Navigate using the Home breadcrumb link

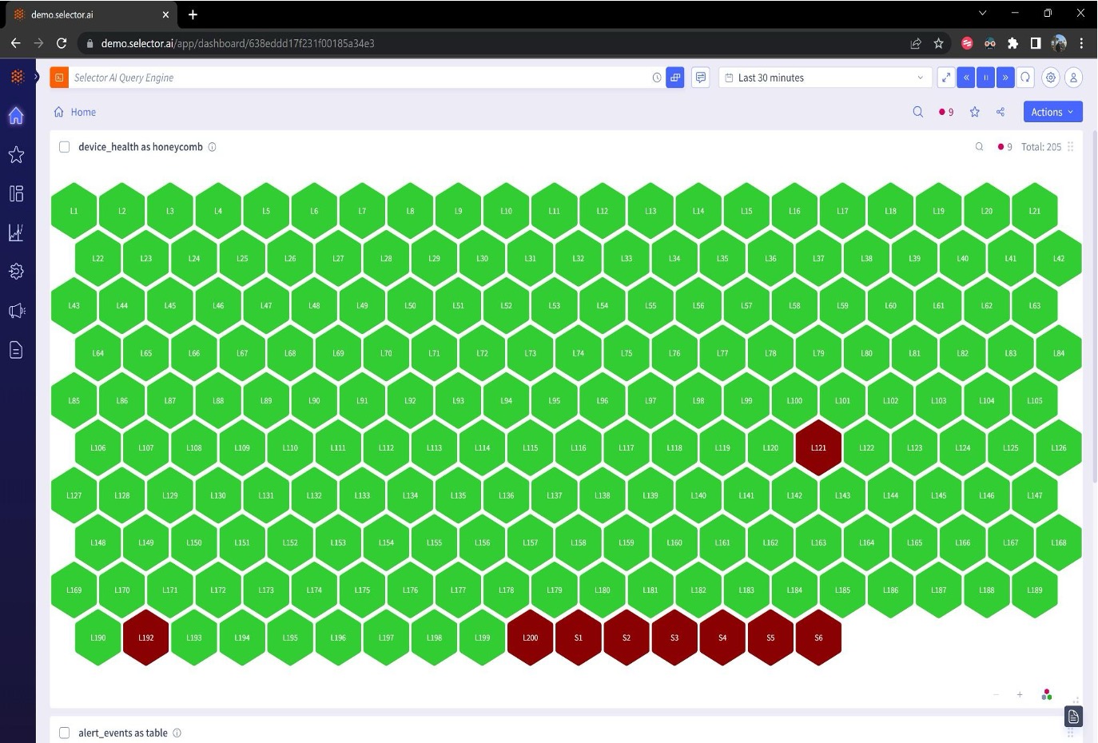[x=82, y=112]
